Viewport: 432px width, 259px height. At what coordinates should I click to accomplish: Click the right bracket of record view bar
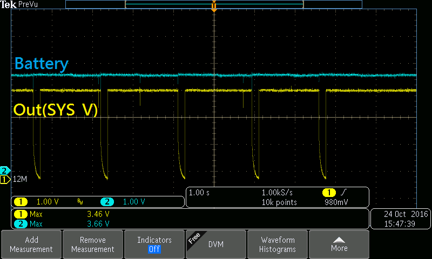click(303, 4)
